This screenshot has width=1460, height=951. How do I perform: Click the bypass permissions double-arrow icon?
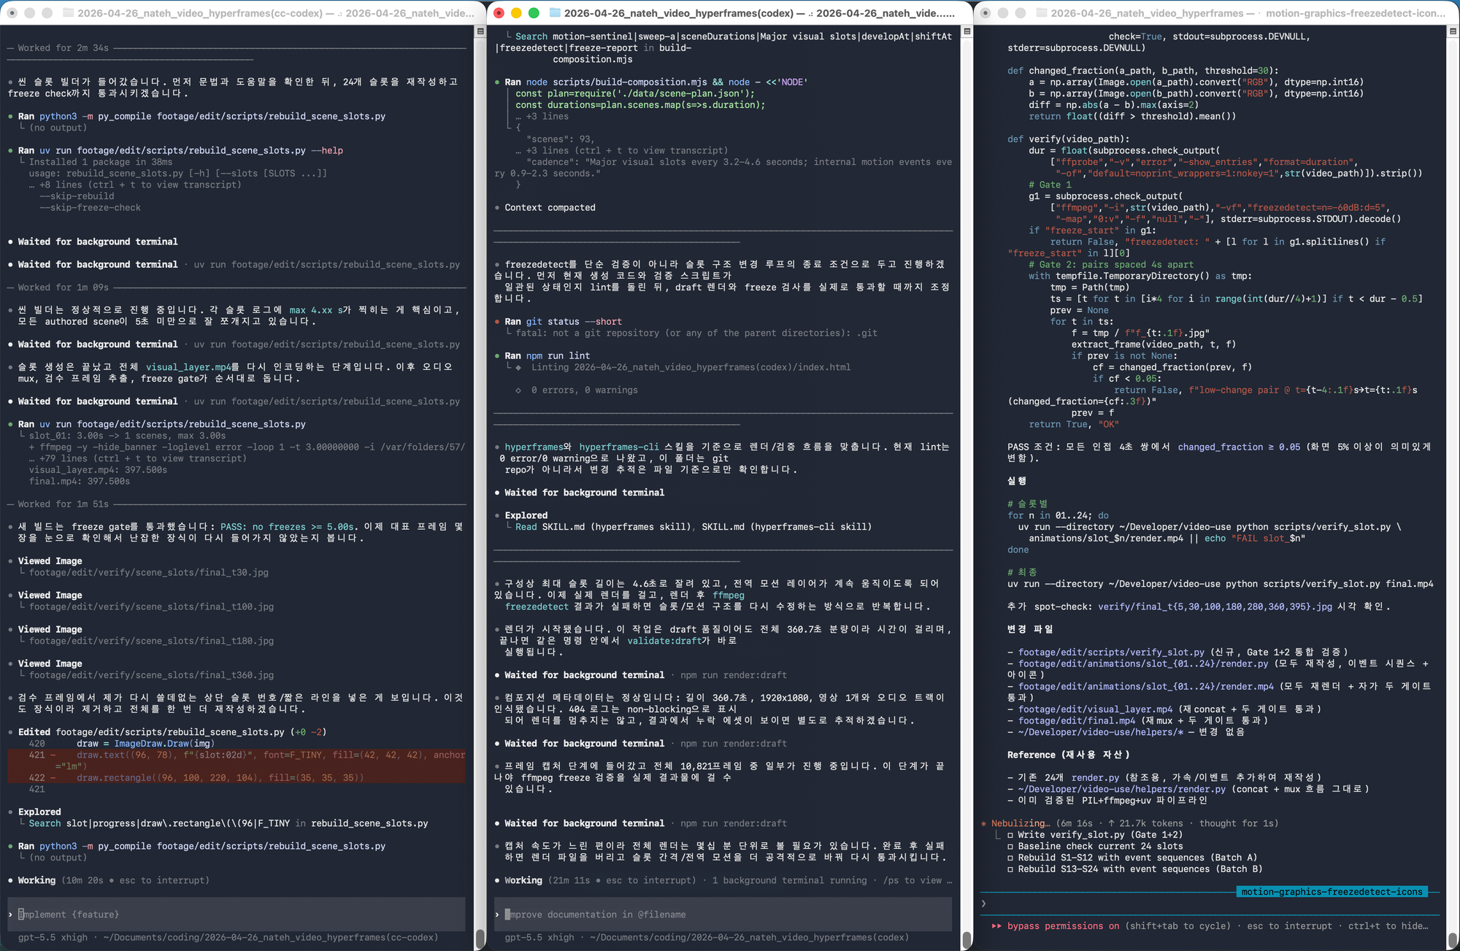[x=996, y=926]
